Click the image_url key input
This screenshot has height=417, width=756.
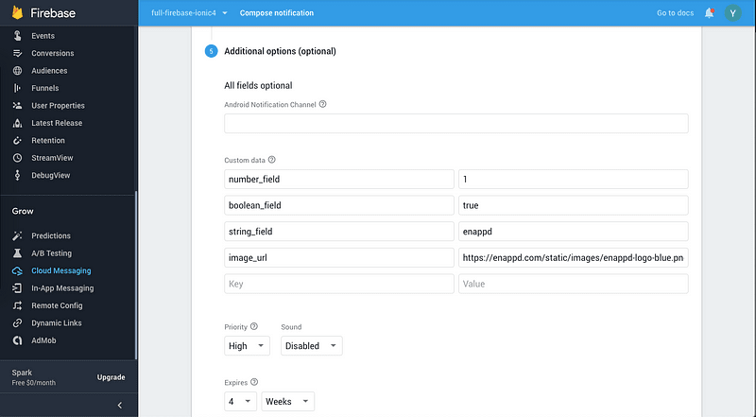pos(339,258)
